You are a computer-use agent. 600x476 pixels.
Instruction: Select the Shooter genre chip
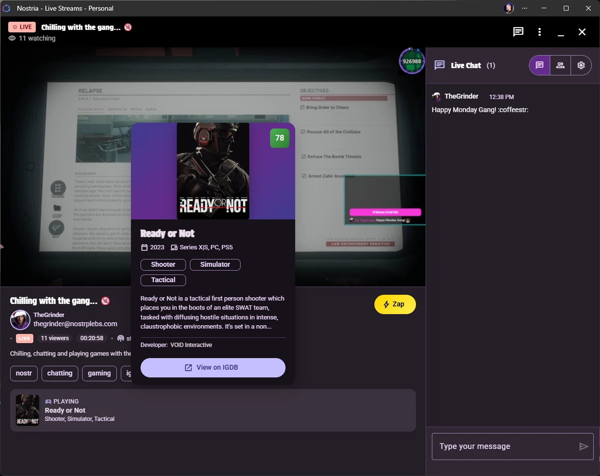(163, 264)
